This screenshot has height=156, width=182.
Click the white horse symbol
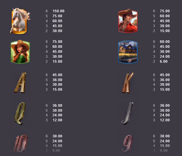click(x=20, y=21)
